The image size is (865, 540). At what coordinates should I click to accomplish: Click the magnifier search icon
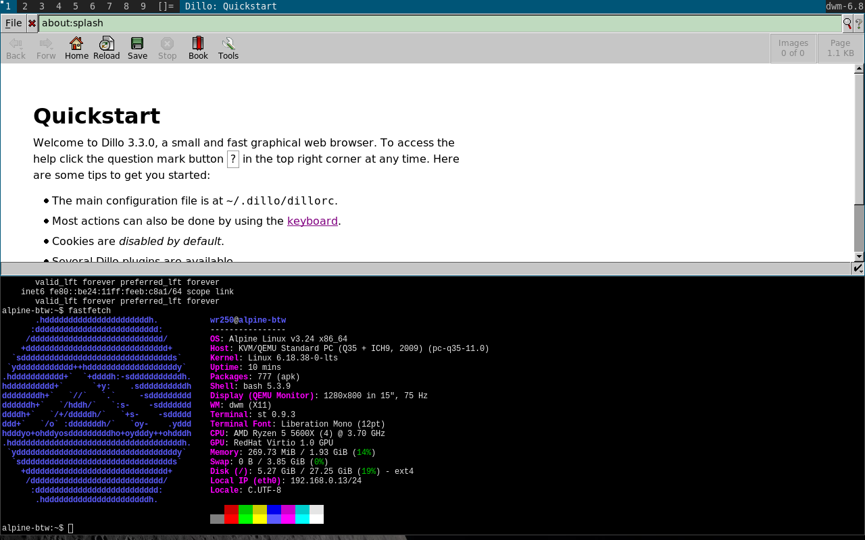[x=847, y=24]
